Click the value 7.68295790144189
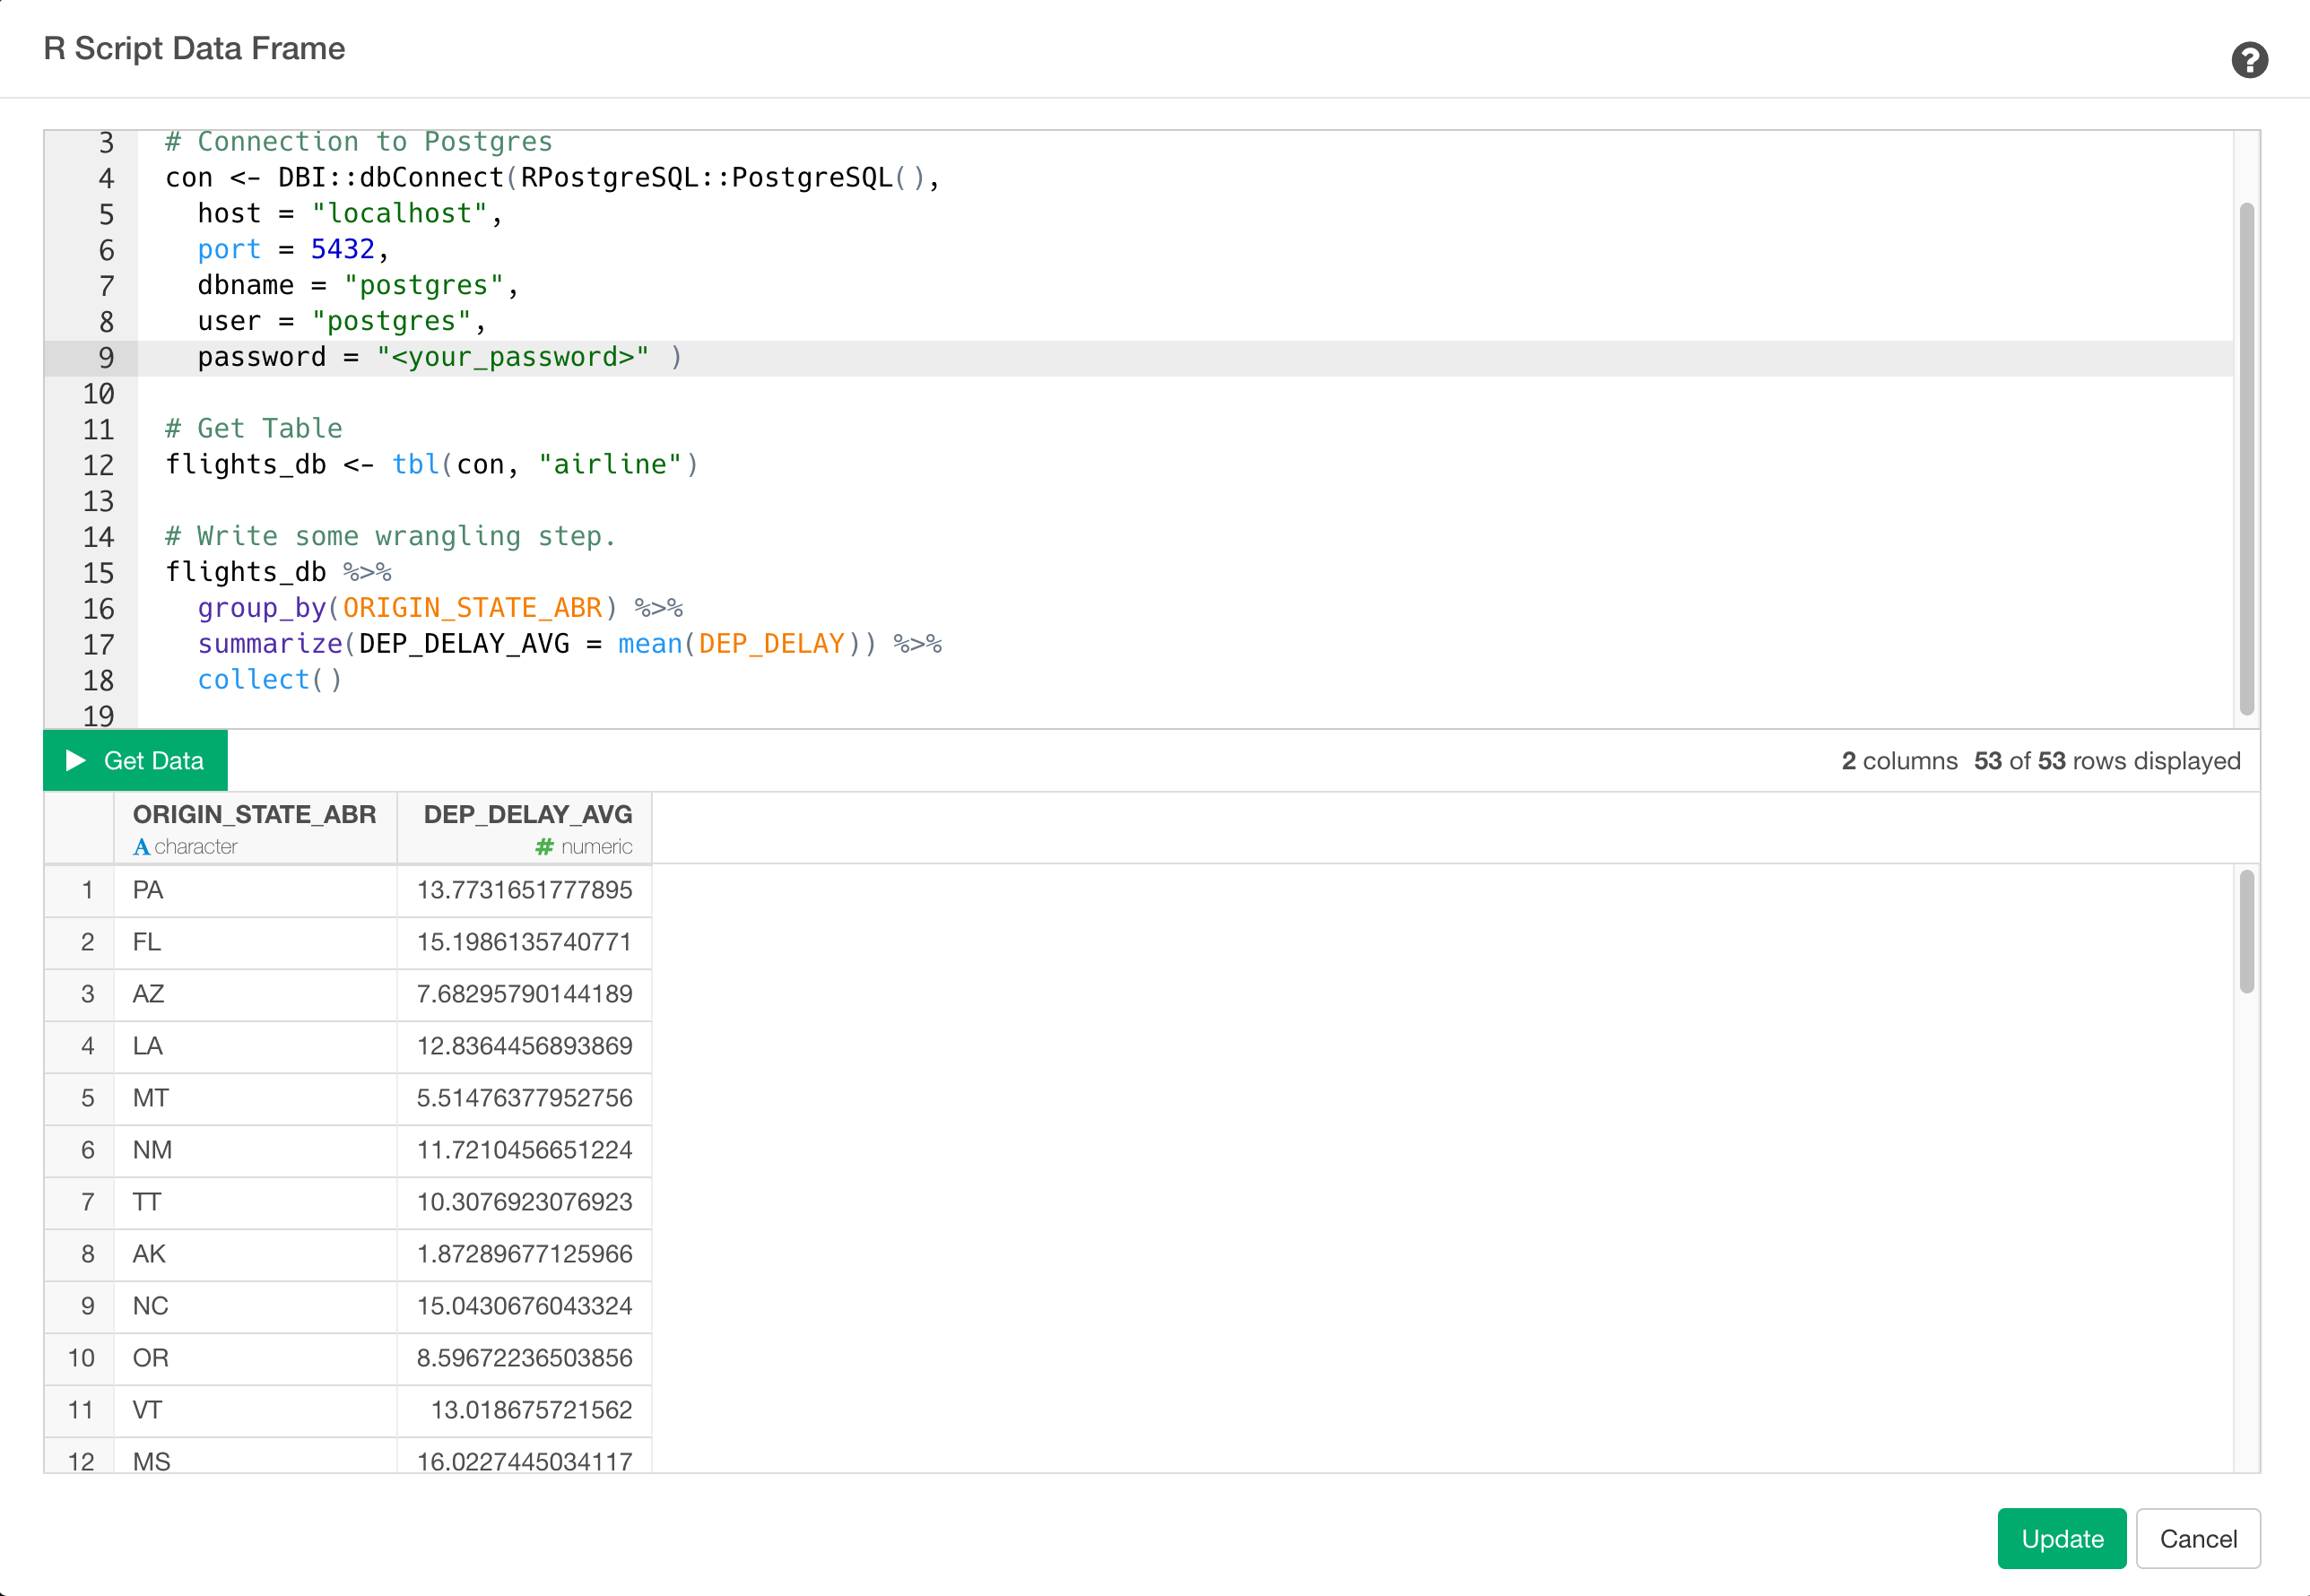The width and height of the screenshot is (2310, 1596). pyautogui.click(x=525, y=995)
